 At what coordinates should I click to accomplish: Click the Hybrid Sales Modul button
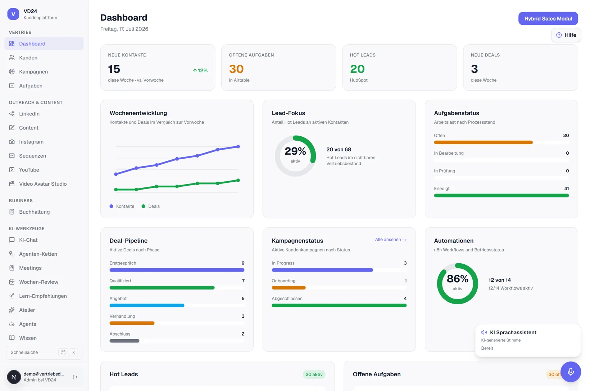(548, 19)
